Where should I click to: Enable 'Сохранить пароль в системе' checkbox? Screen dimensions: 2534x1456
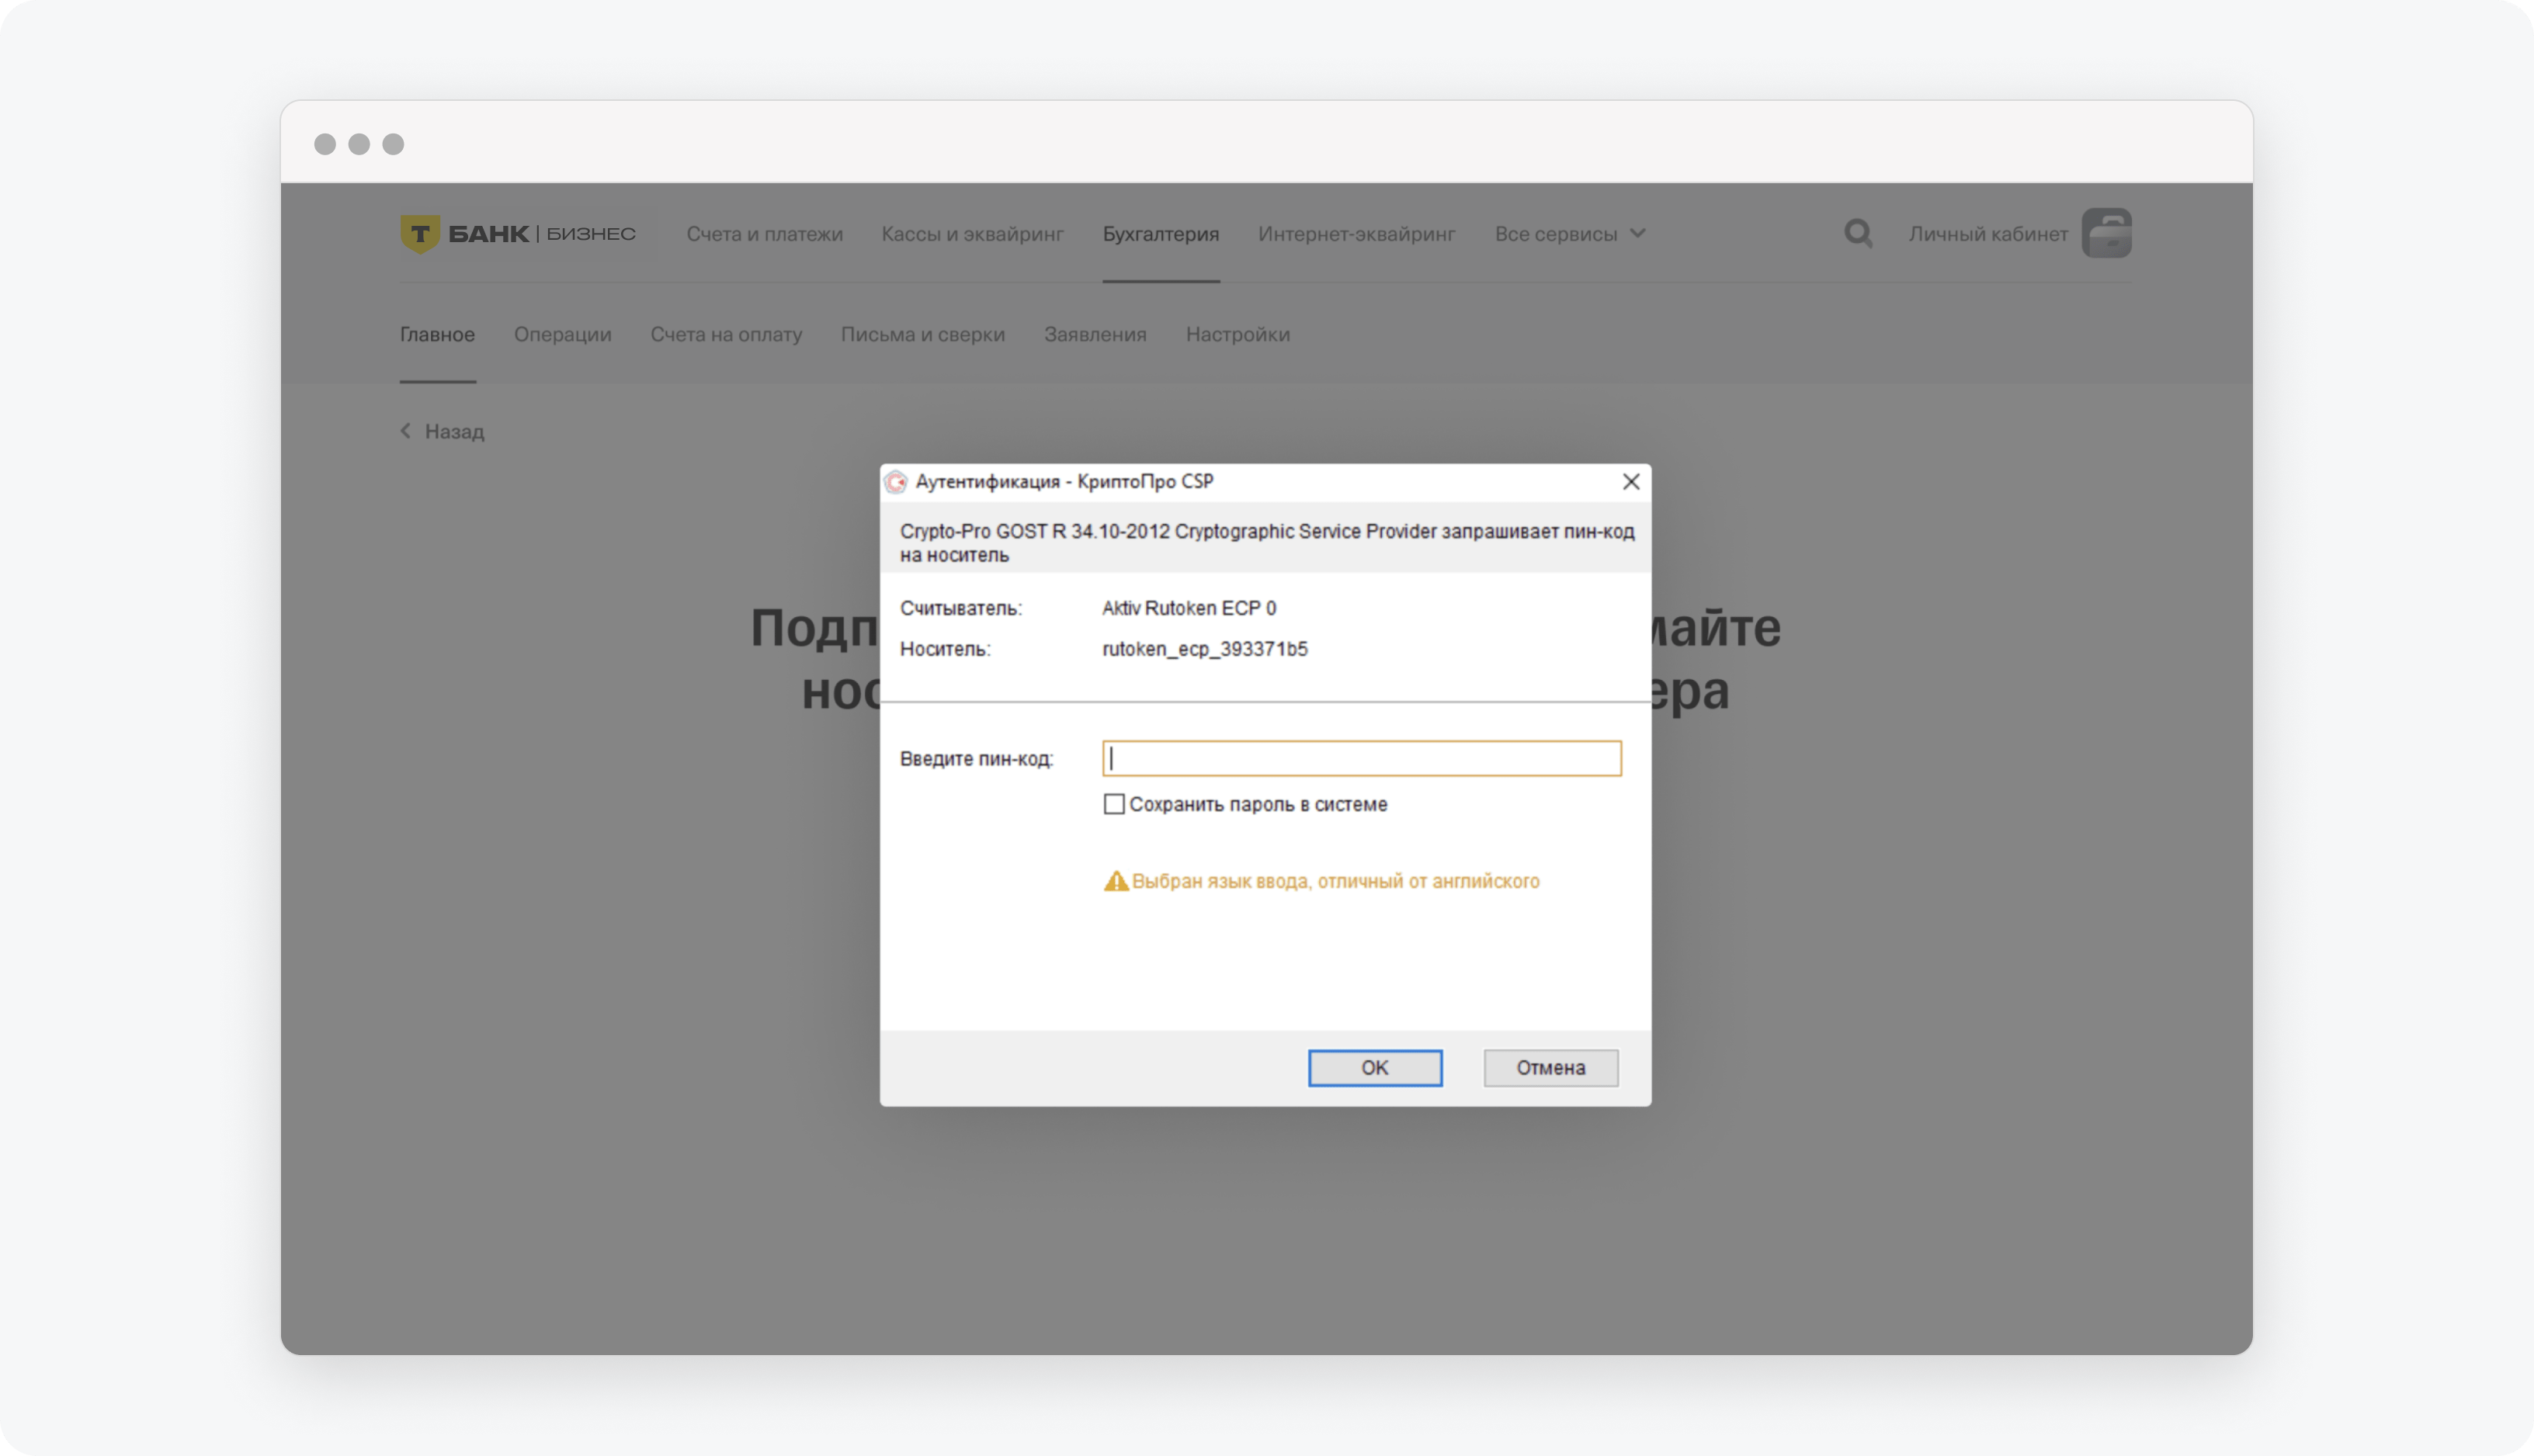[1114, 804]
